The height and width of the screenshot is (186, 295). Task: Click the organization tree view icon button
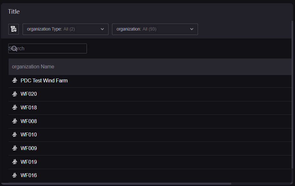(14, 29)
